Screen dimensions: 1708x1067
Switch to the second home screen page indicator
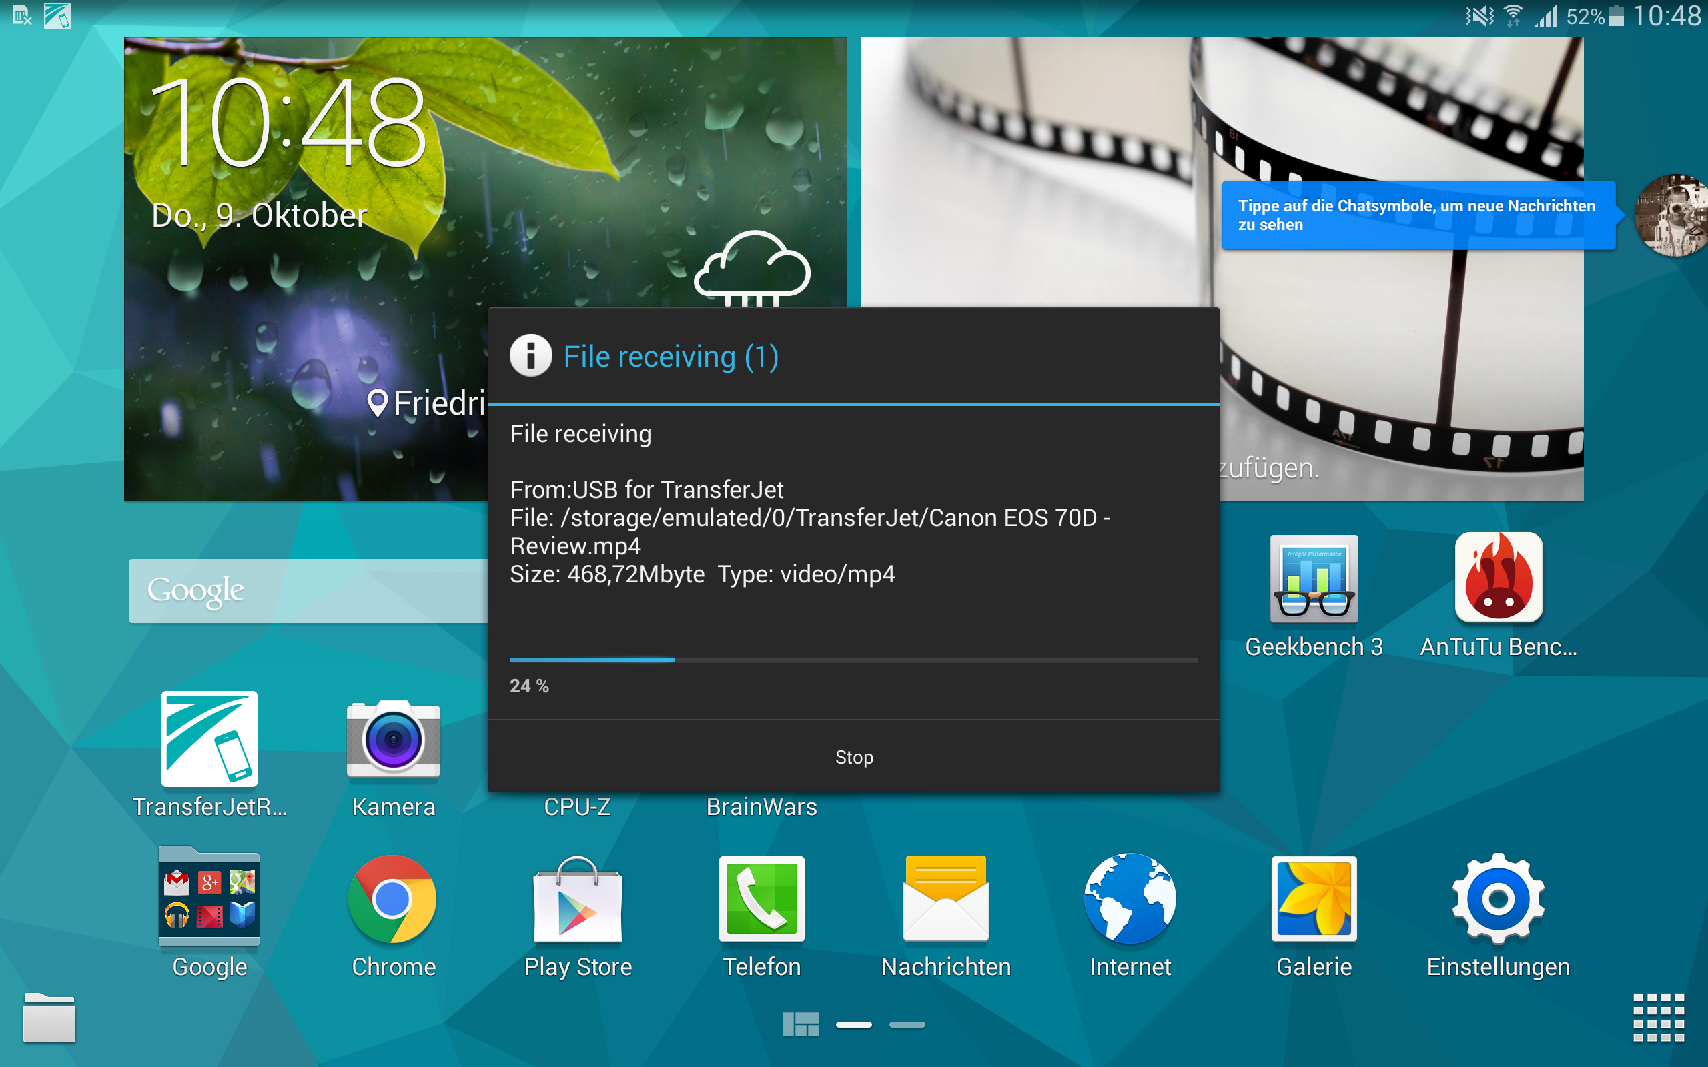(907, 1025)
